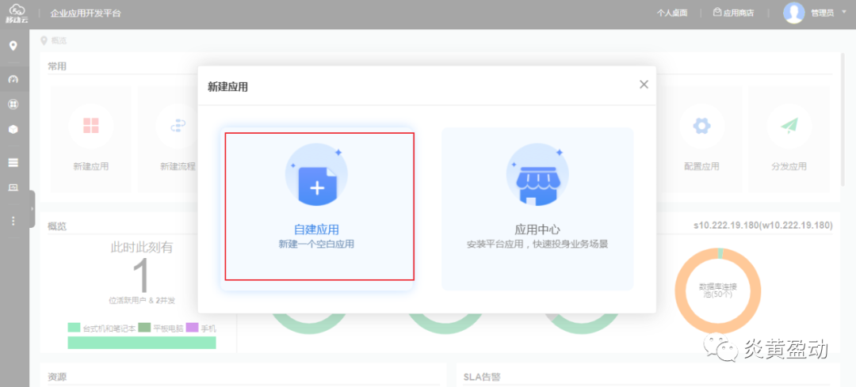Go to 个人桌面 in top bar
Image resolution: width=856 pixels, height=387 pixels.
672,13
